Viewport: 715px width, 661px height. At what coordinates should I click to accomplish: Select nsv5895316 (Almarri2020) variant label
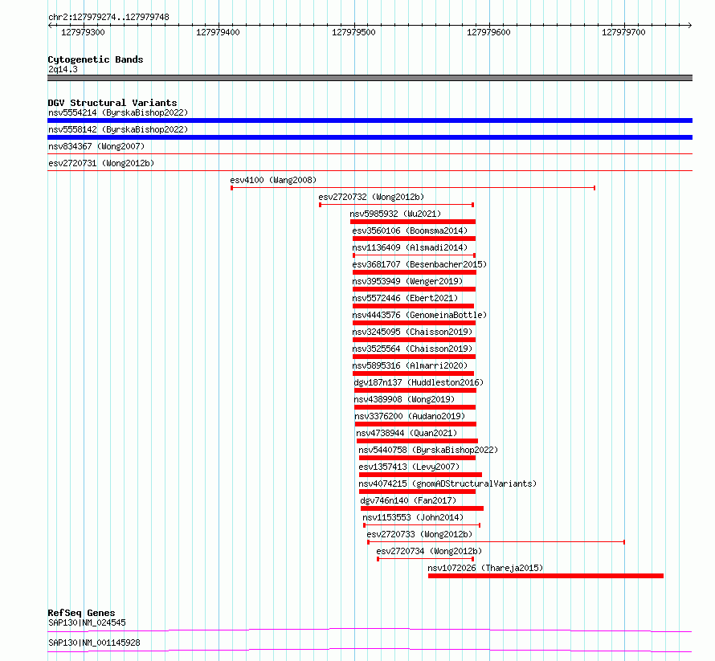(x=410, y=365)
